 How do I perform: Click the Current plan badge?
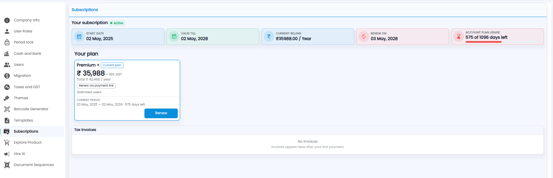[112, 65]
